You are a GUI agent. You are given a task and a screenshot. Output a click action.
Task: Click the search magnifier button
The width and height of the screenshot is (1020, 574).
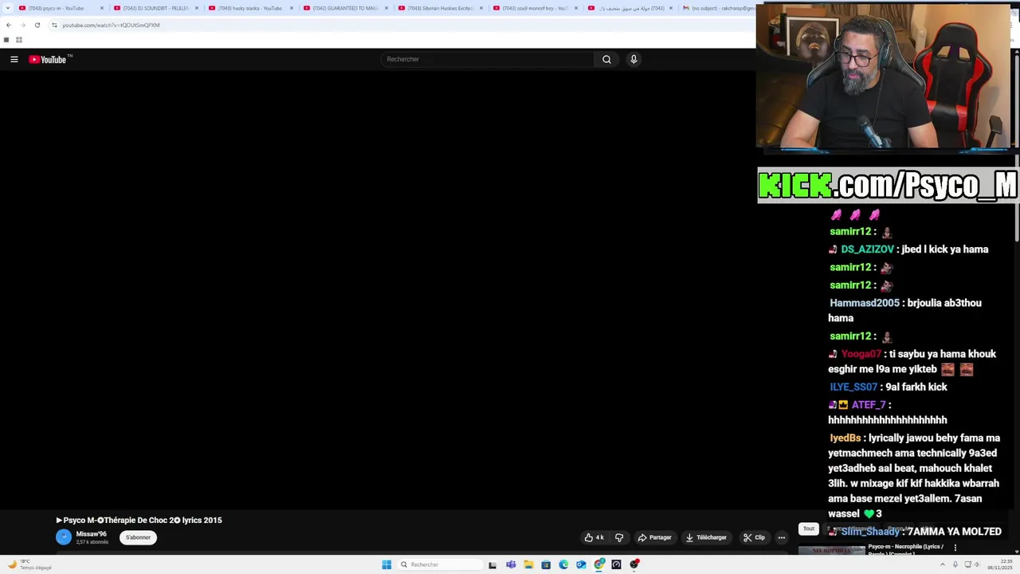click(606, 59)
